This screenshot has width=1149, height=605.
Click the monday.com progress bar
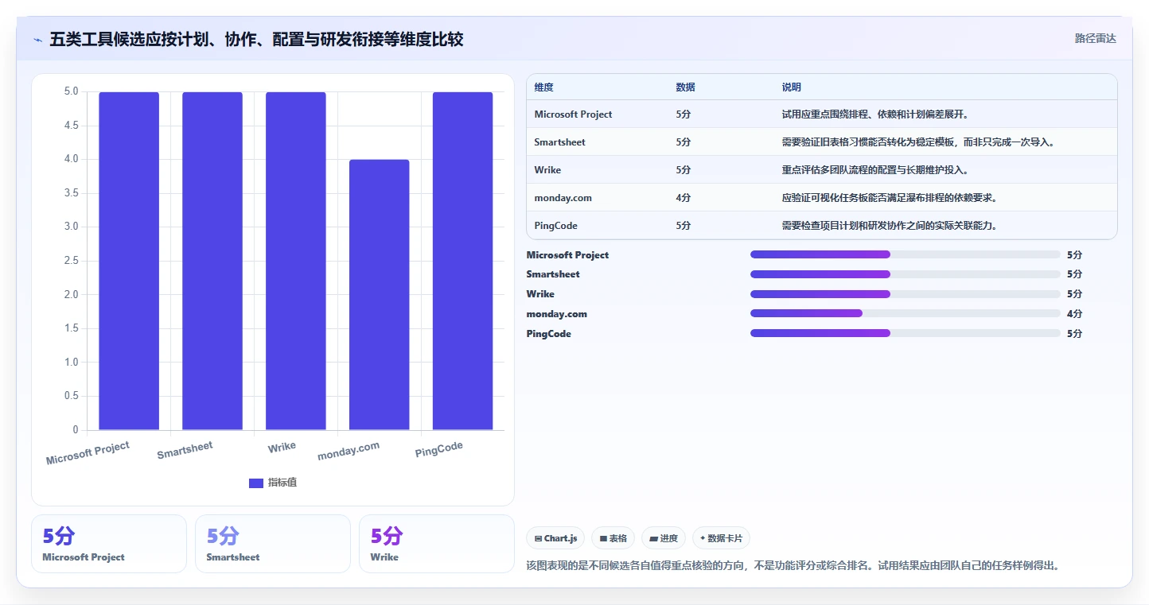(x=905, y=314)
